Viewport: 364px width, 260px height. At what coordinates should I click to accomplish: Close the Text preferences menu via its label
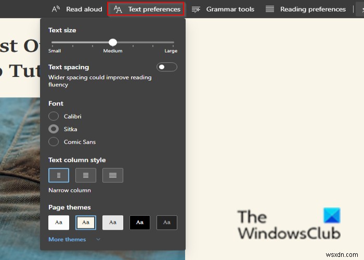pos(154,9)
